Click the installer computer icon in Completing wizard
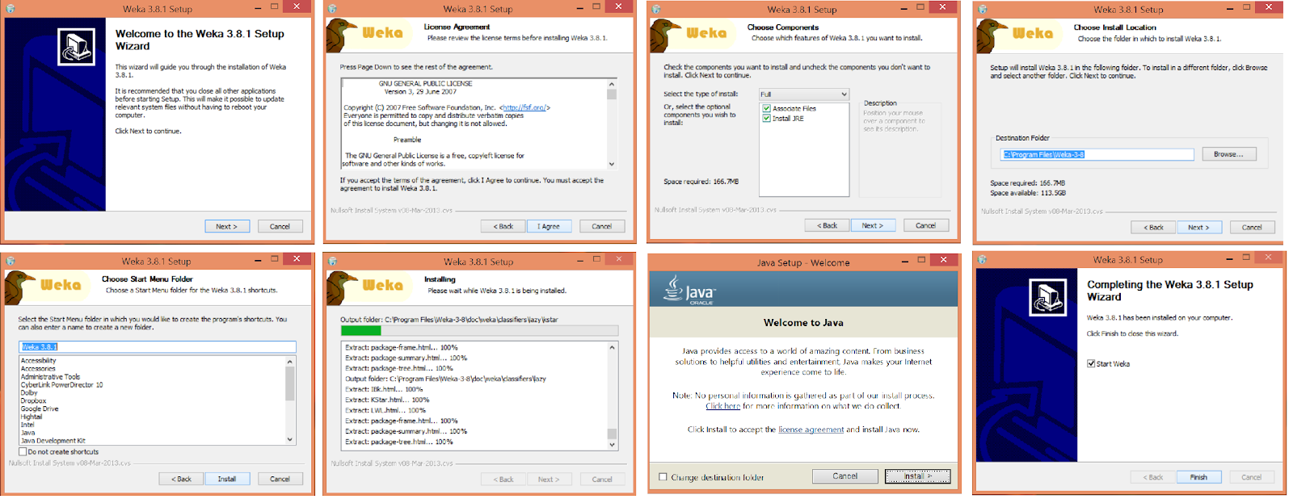This screenshot has height=503, width=1293. [1047, 297]
